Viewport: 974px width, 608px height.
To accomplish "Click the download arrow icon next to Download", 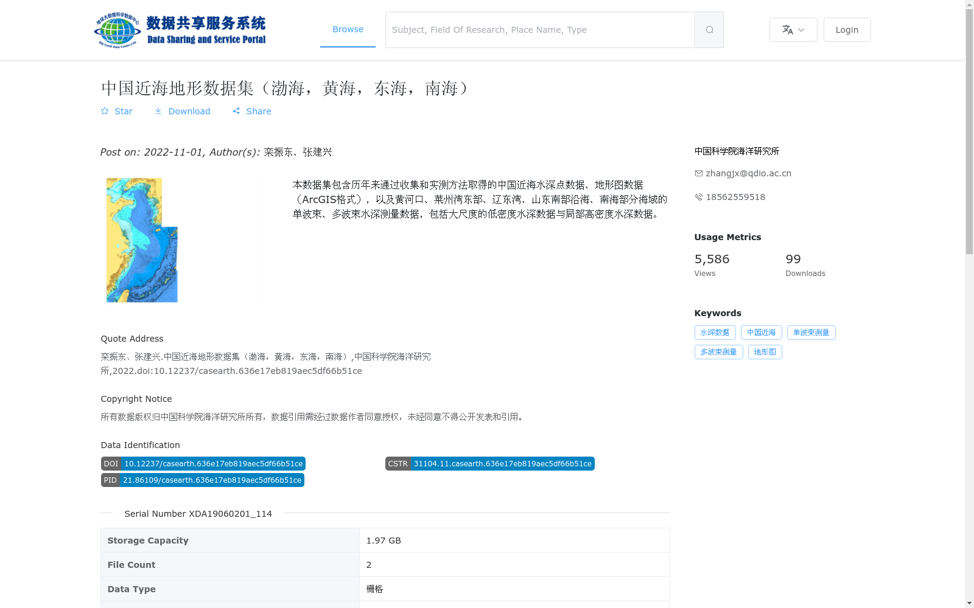I will tap(159, 111).
